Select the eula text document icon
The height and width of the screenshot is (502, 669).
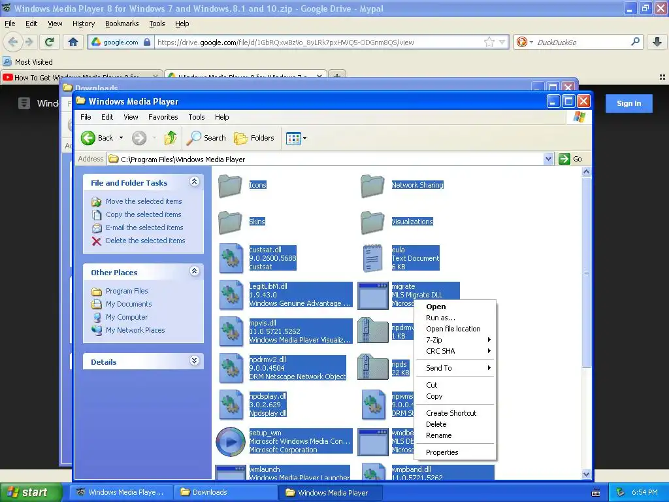tap(372, 258)
